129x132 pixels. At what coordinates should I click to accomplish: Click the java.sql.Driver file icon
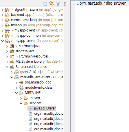tap(31, 108)
